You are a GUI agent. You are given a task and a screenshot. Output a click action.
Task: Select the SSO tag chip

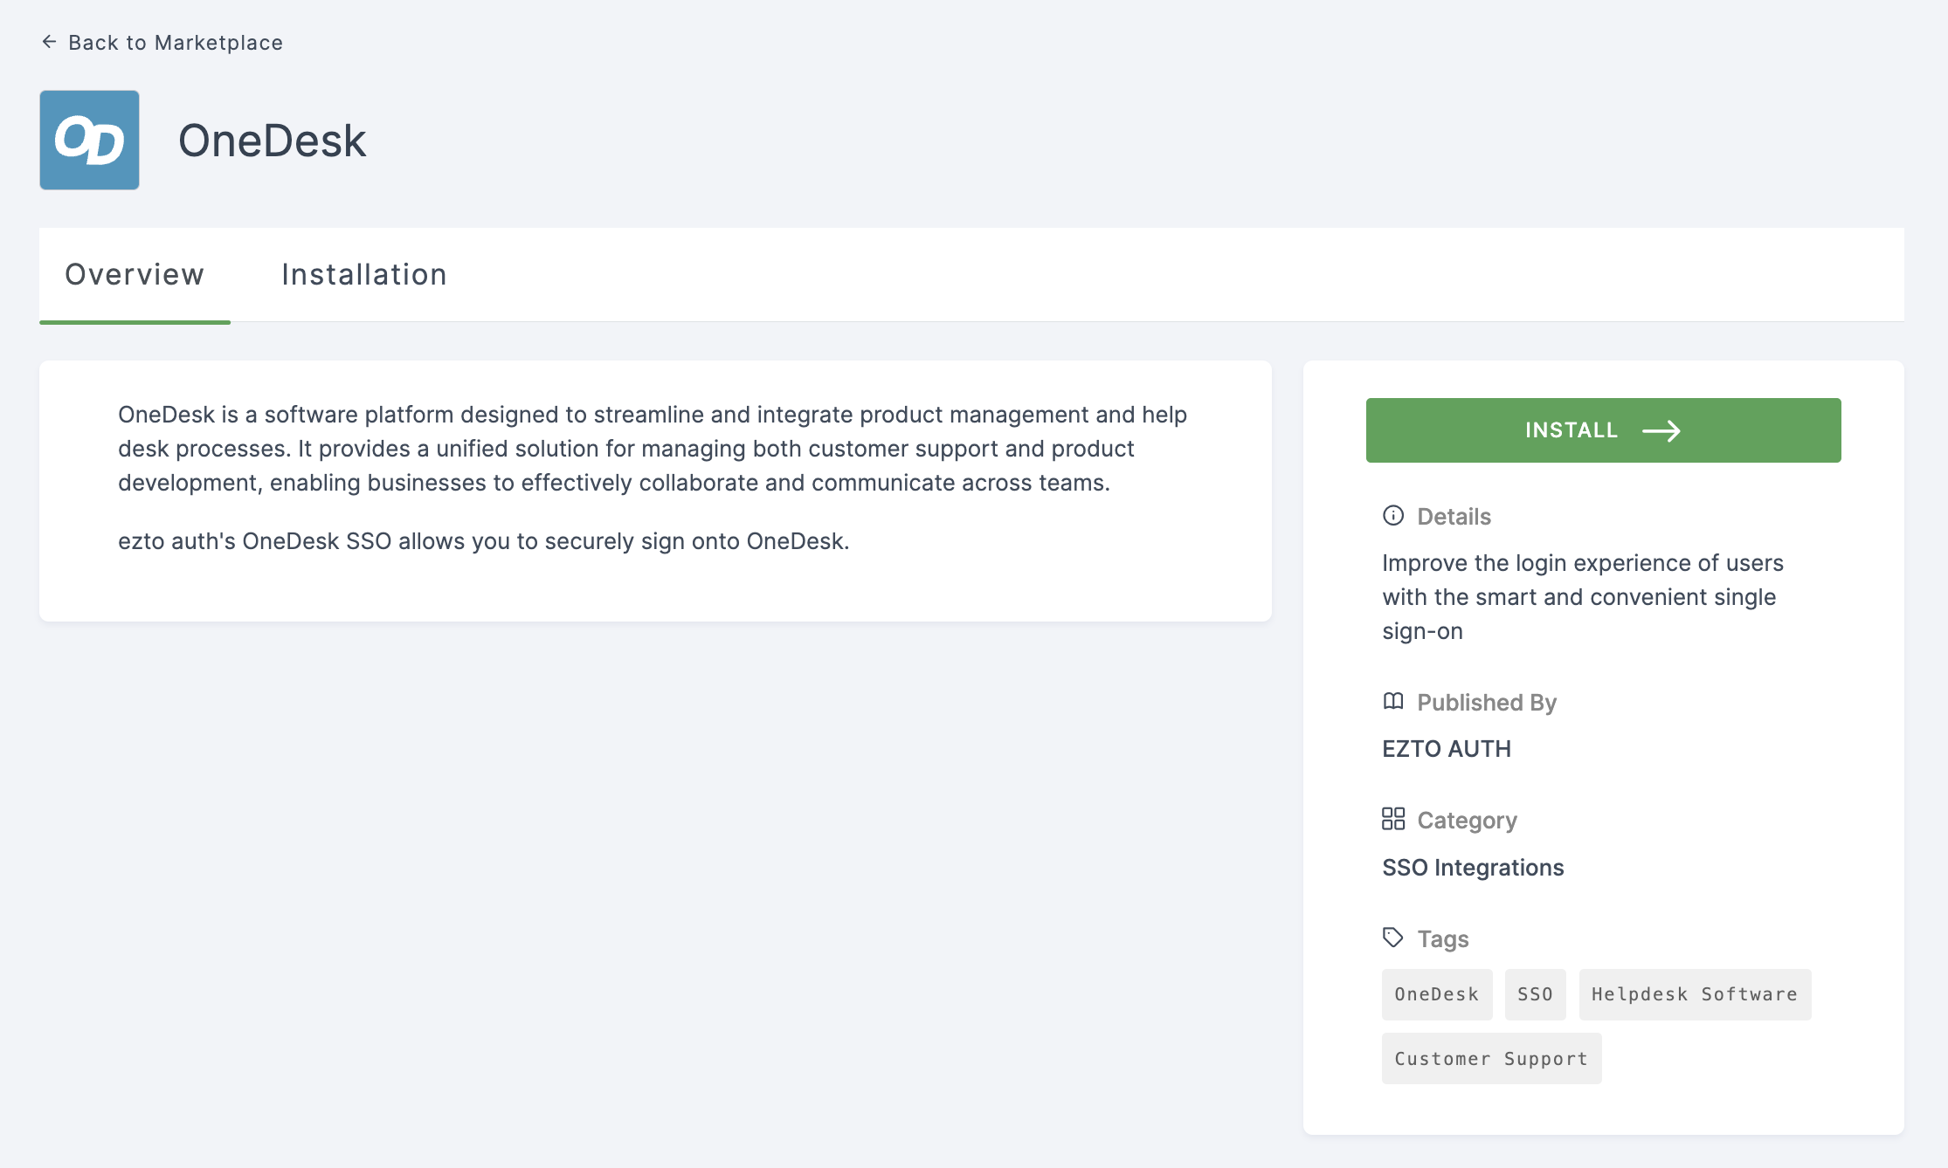tap(1535, 994)
